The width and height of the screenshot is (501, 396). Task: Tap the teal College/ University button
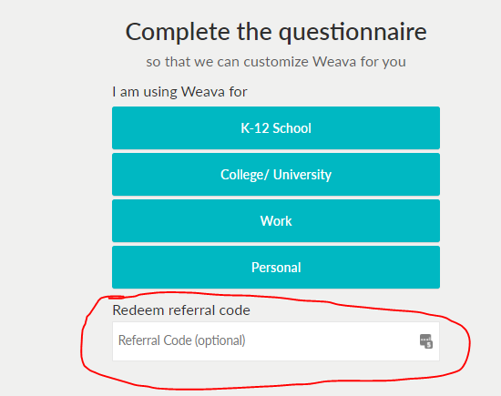pos(276,175)
